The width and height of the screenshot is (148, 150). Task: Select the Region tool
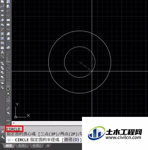point(2,43)
